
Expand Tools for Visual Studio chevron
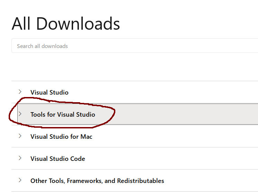pyautogui.click(x=20, y=114)
